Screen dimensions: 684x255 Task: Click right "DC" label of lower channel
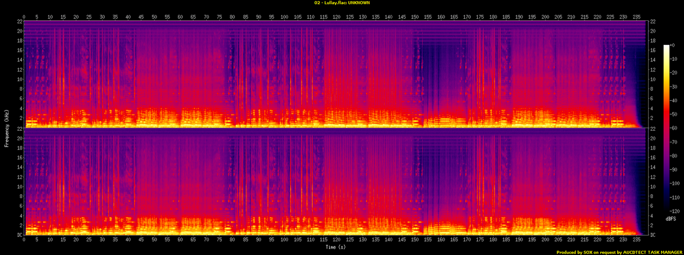[653, 235]
